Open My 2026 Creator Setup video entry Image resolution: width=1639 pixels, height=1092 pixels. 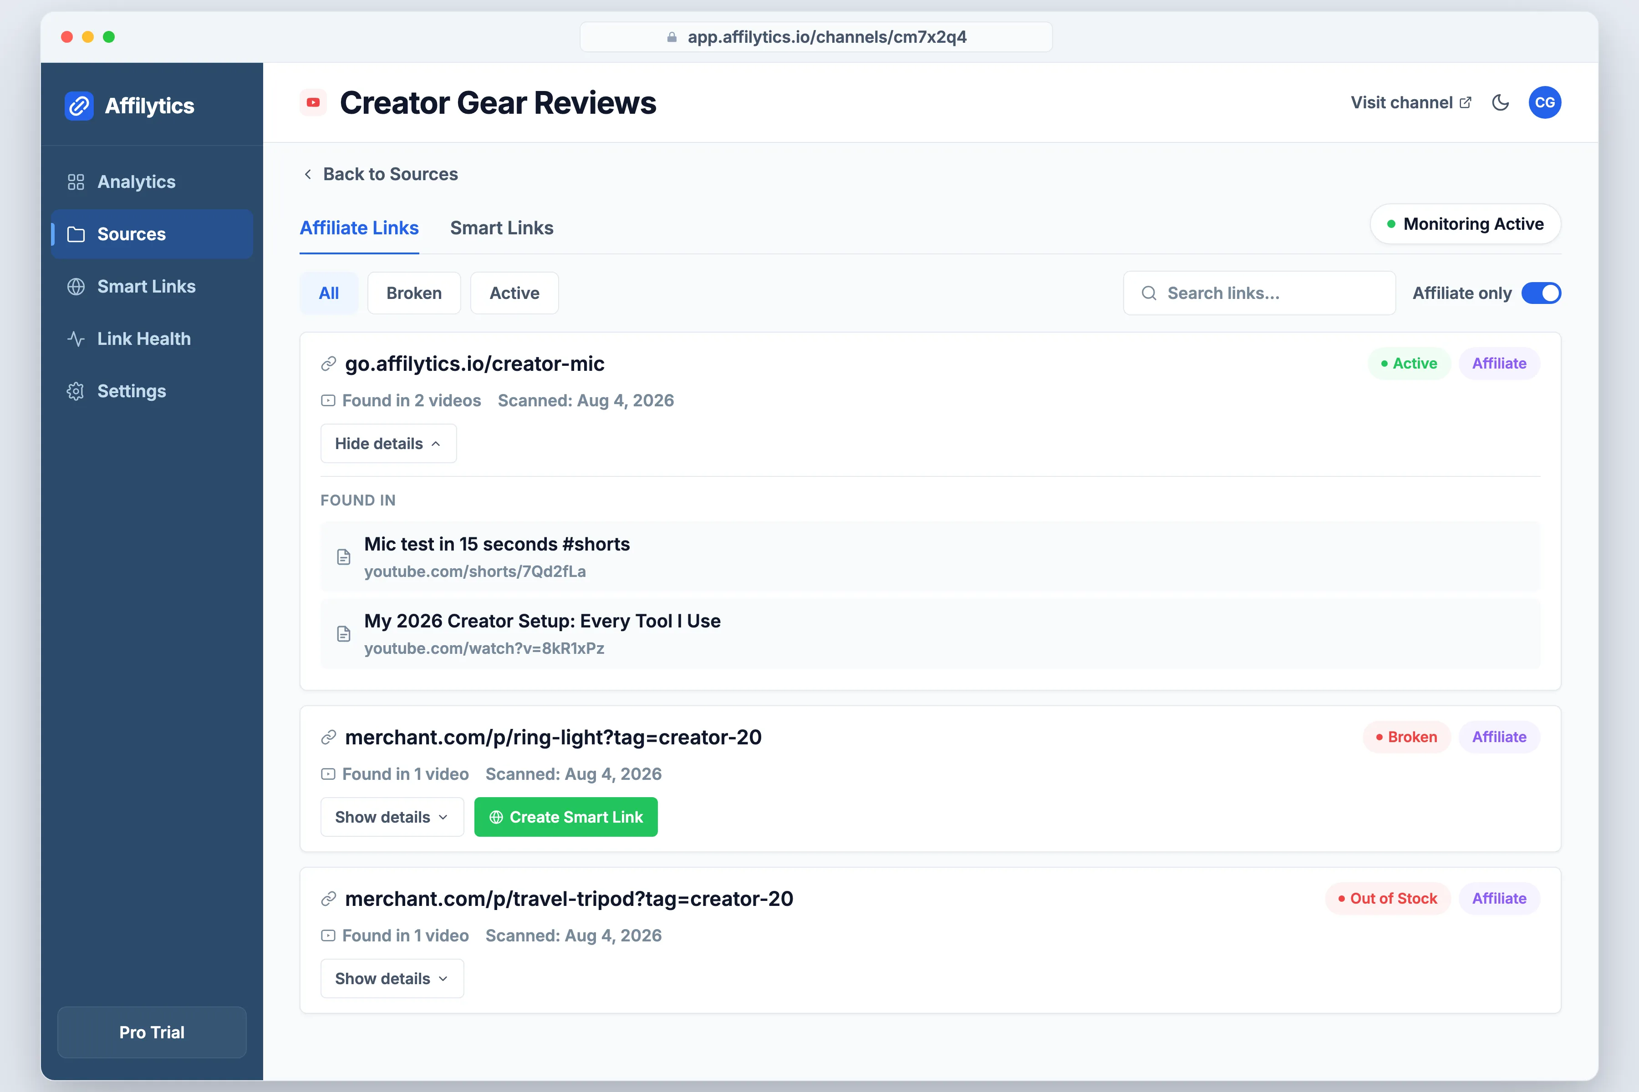tap(930, 634)
